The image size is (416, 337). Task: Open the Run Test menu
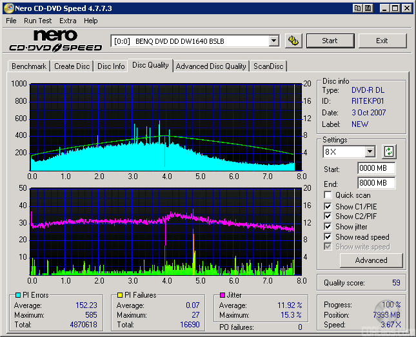[37, 21]
